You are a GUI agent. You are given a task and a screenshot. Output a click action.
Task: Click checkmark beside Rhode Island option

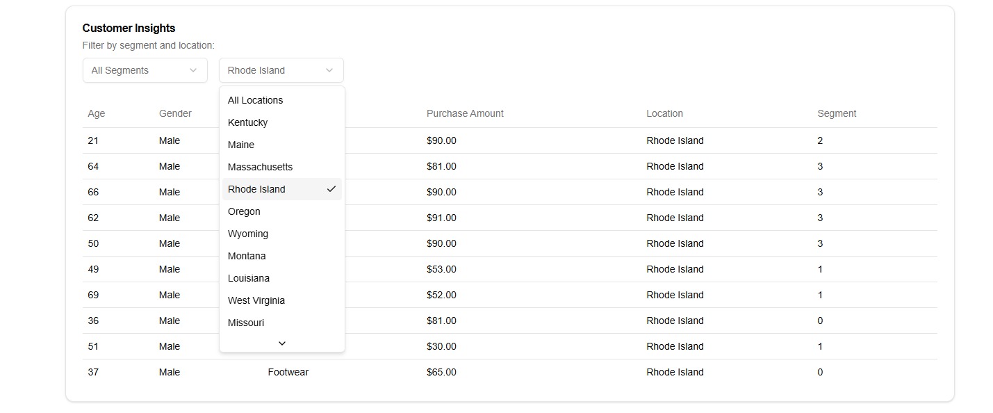click(x=331, y=189)
